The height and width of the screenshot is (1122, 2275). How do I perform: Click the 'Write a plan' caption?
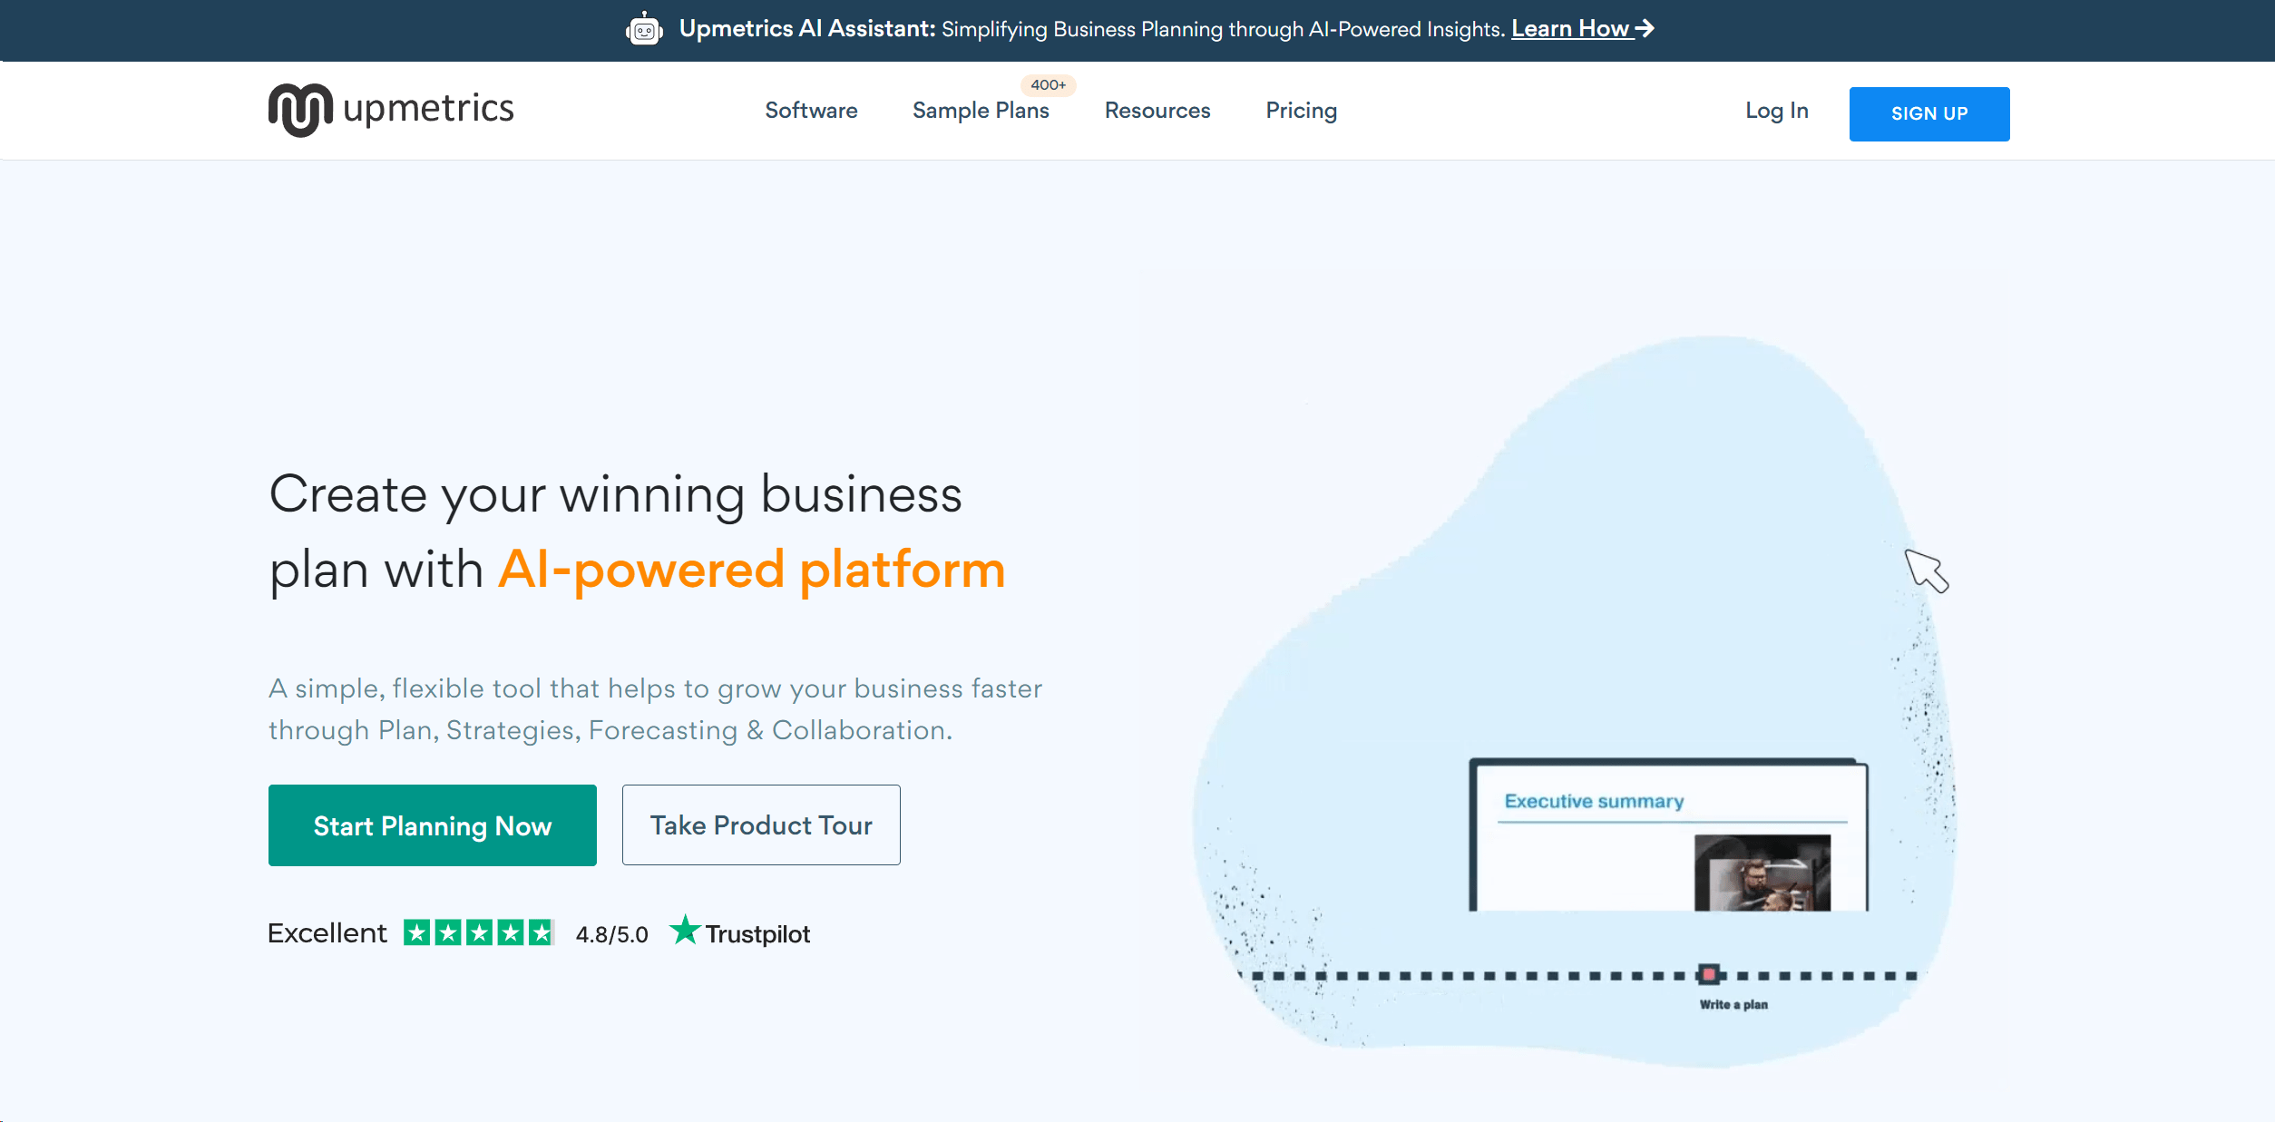click(1733, 1004)
